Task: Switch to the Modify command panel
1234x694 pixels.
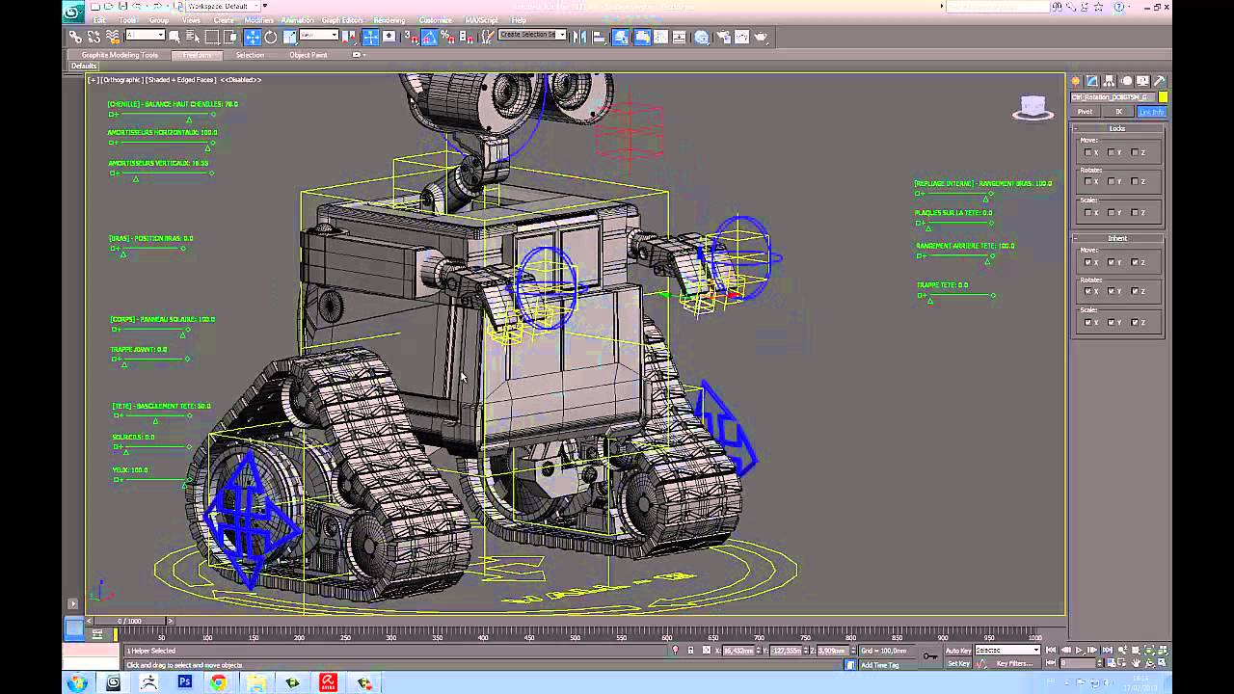Action: [1092, 81]
